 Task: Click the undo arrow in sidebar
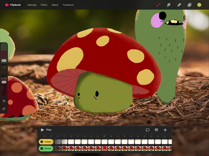coord(4,101)
